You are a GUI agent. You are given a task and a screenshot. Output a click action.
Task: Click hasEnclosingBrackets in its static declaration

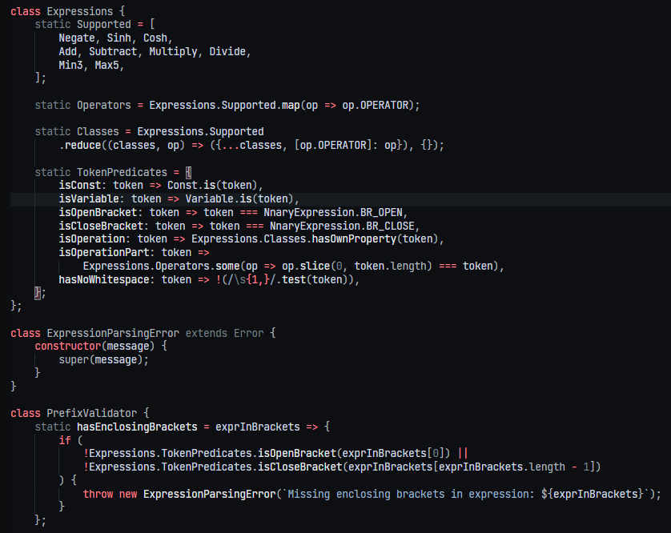[137, 427]
